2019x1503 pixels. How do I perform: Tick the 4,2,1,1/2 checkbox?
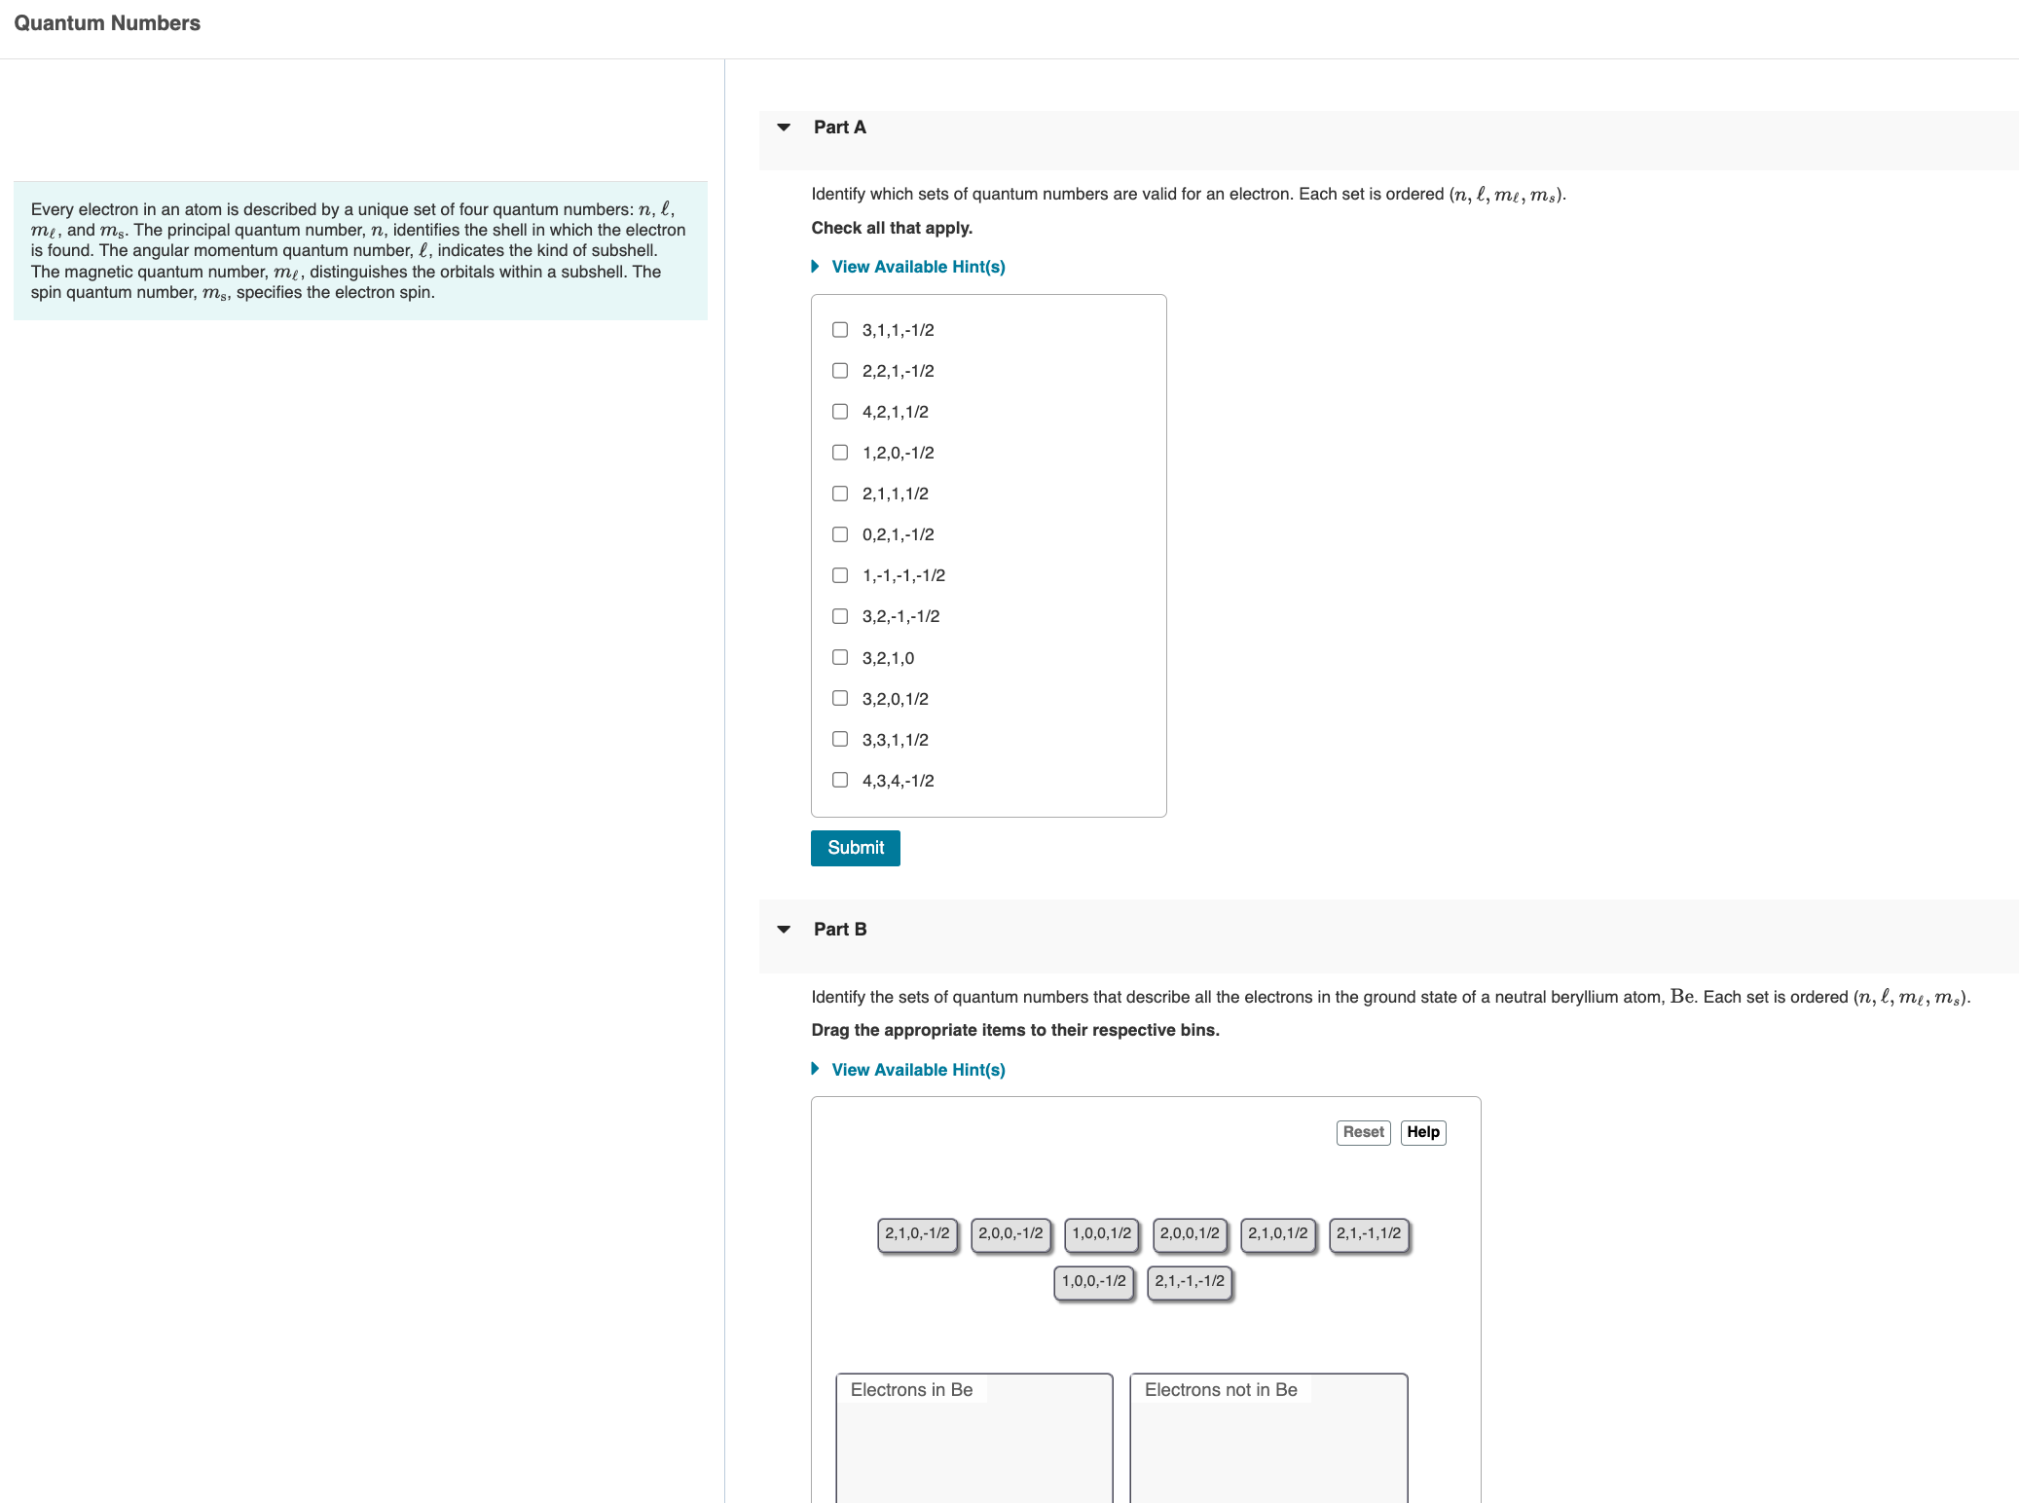click(x=840, y=412)
